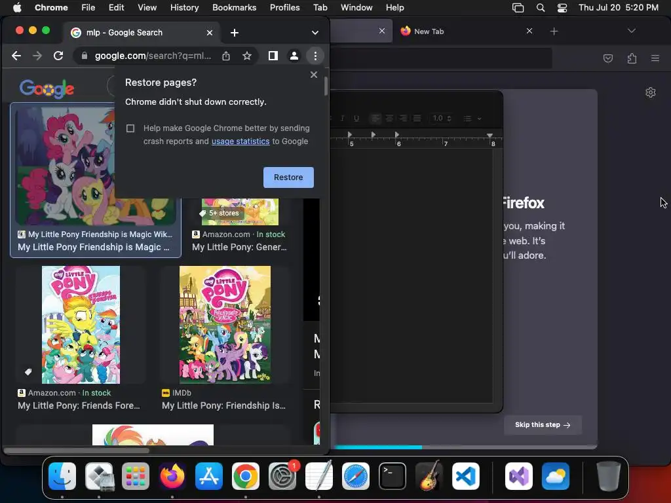Open Chrome's three-dot menu
Viewport: 671px width, 503px height.
[315, 56]
